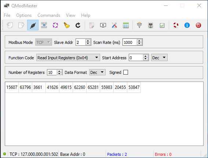Start the purple Scan cycle icon
Viewport: 208px width, 158px height.
point(55,25)
